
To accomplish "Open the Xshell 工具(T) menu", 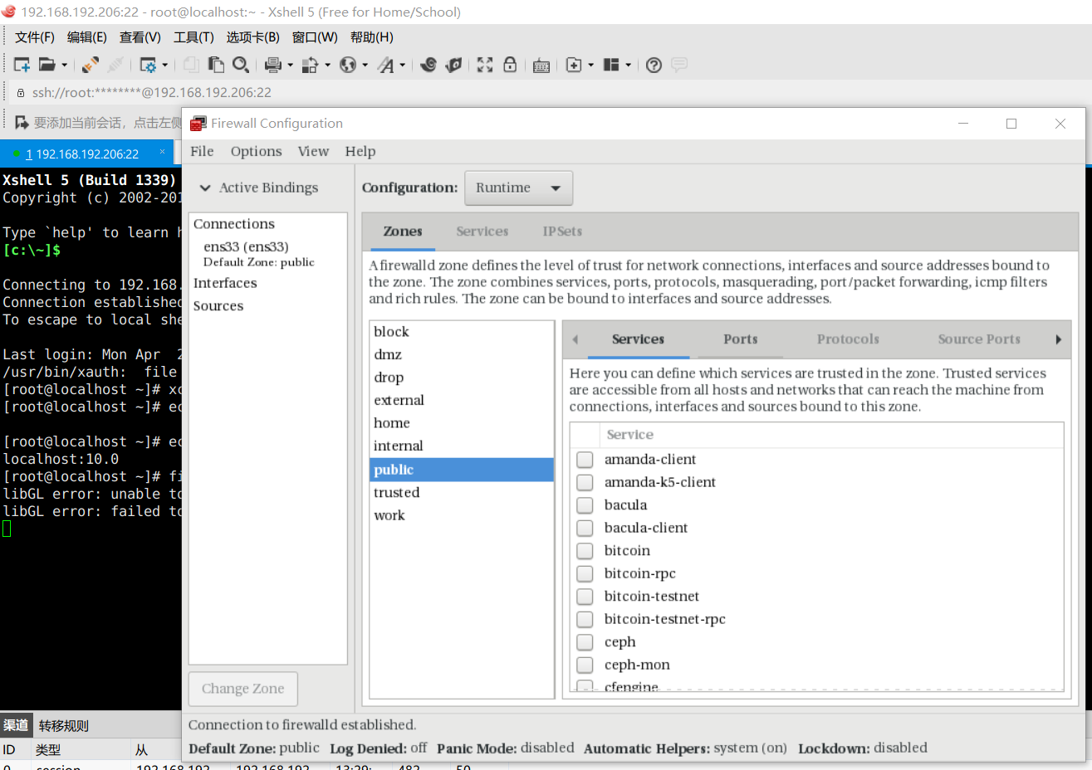I will coord(193,37).
